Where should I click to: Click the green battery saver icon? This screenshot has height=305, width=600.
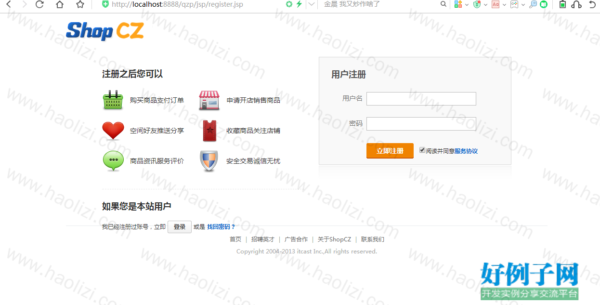coord(562,4)
